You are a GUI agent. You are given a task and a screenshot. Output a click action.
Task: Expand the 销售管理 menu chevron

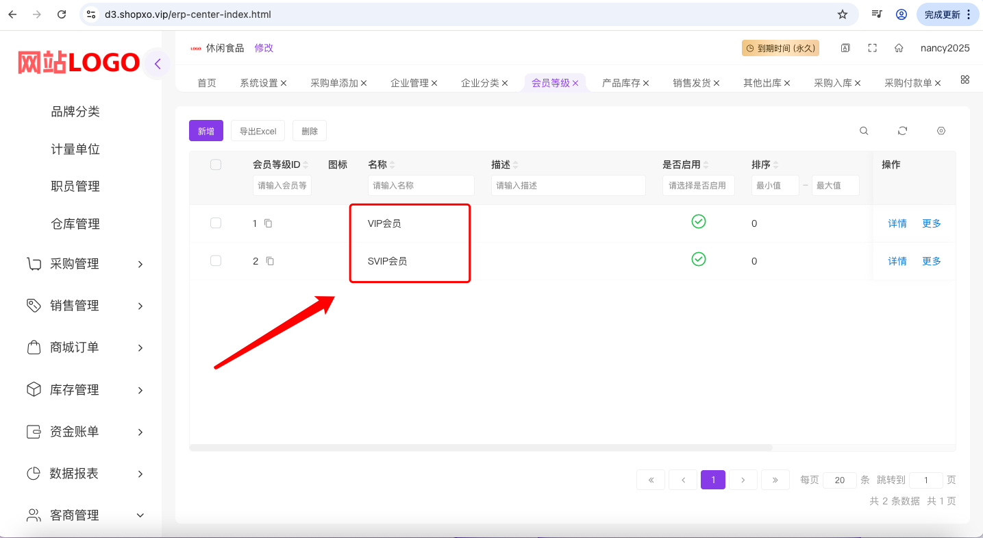point(140,306)
